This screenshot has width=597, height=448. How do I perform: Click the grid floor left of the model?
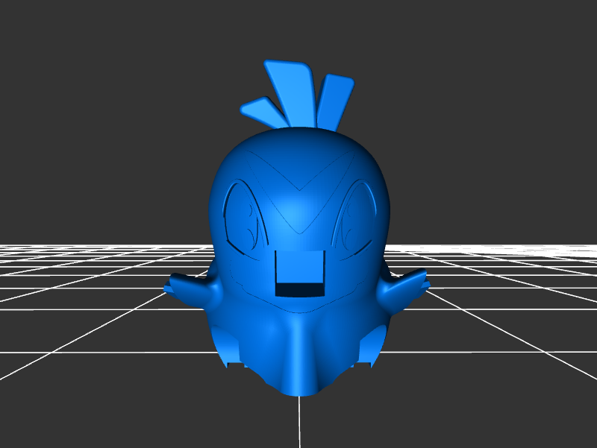[90, 313]
